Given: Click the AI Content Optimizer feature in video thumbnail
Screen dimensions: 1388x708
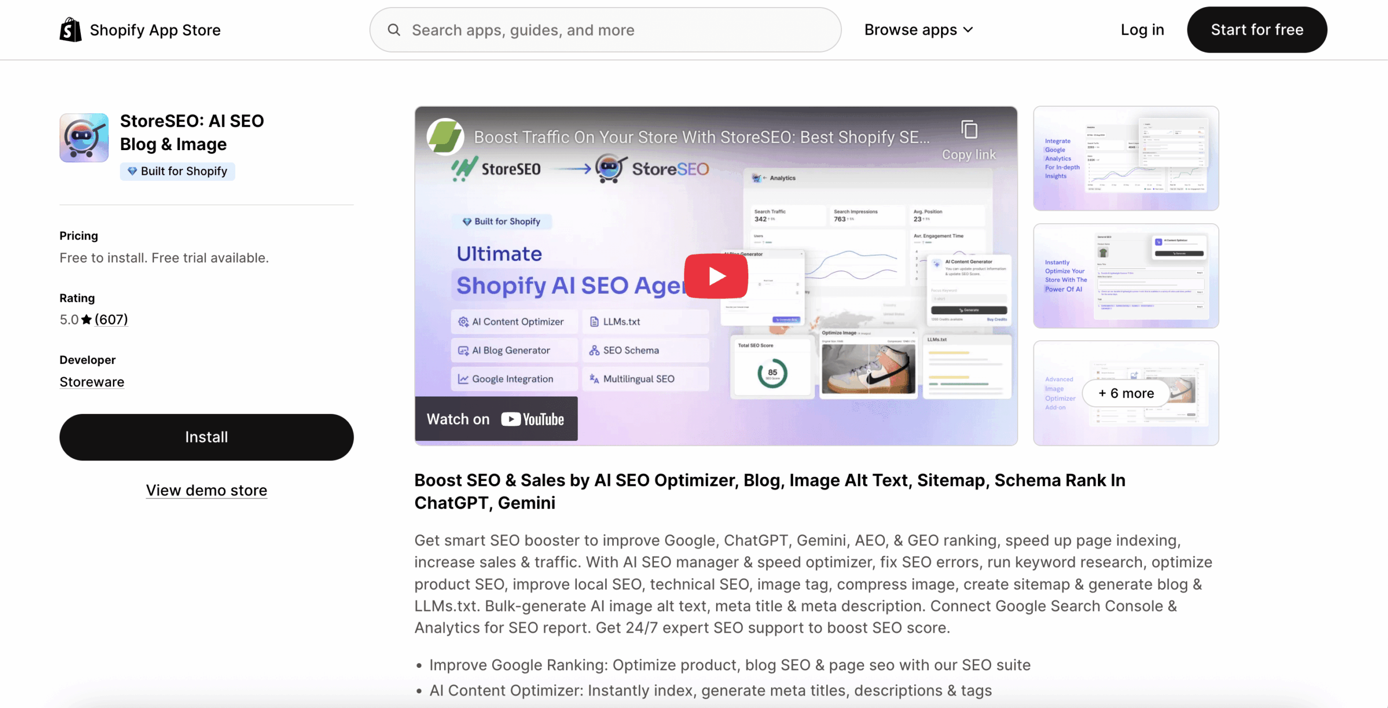Looking at the screenshot, I should (x=513, y=321).
